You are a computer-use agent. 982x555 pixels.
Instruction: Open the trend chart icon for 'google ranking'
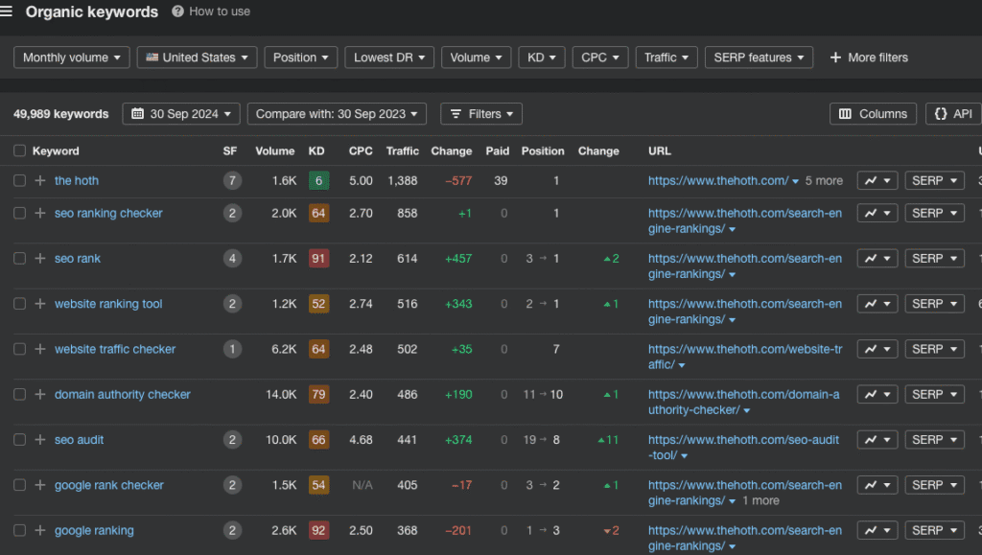(877, 530)
